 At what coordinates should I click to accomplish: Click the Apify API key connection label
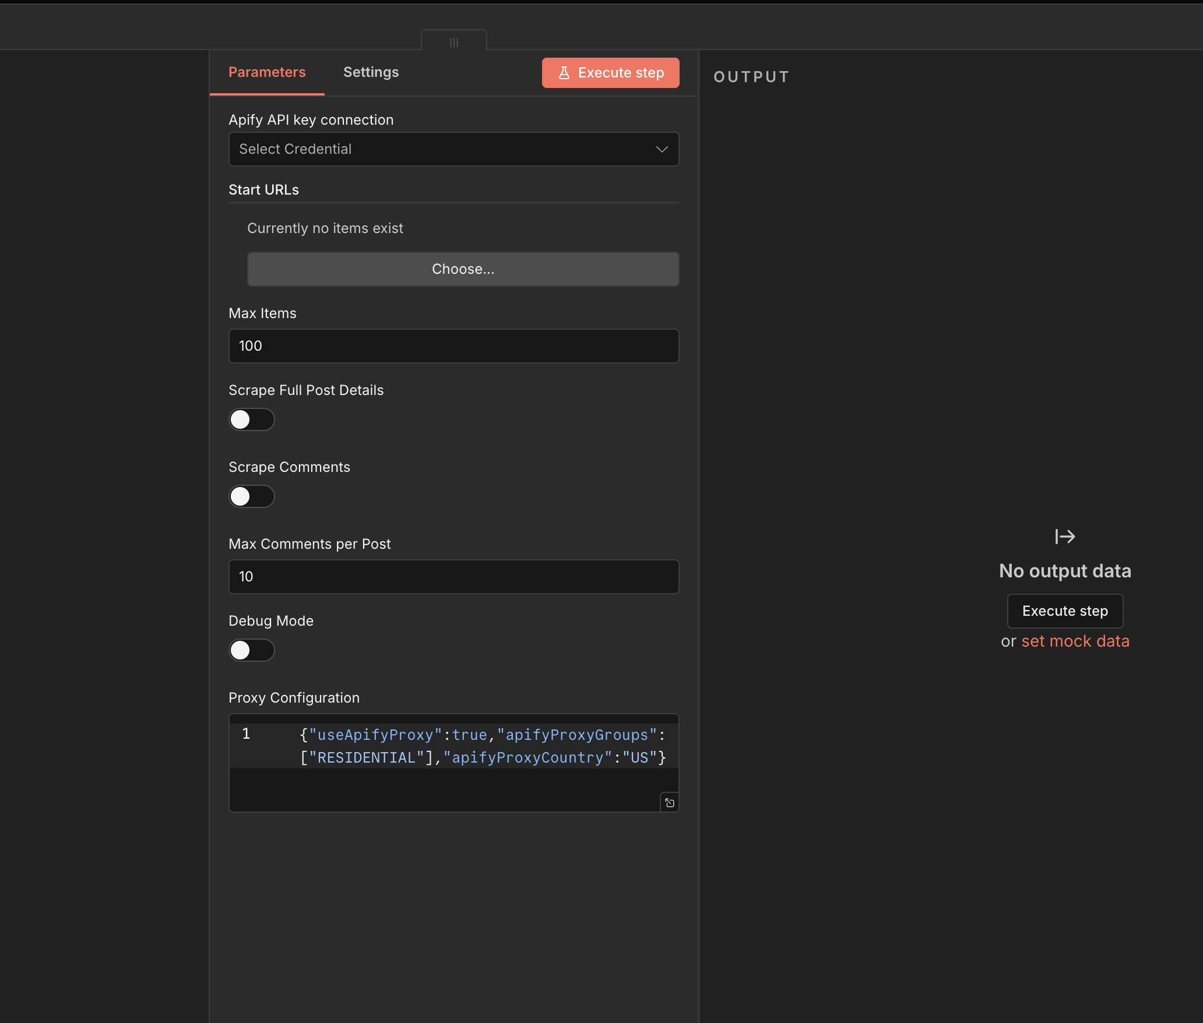click(311, 120)
